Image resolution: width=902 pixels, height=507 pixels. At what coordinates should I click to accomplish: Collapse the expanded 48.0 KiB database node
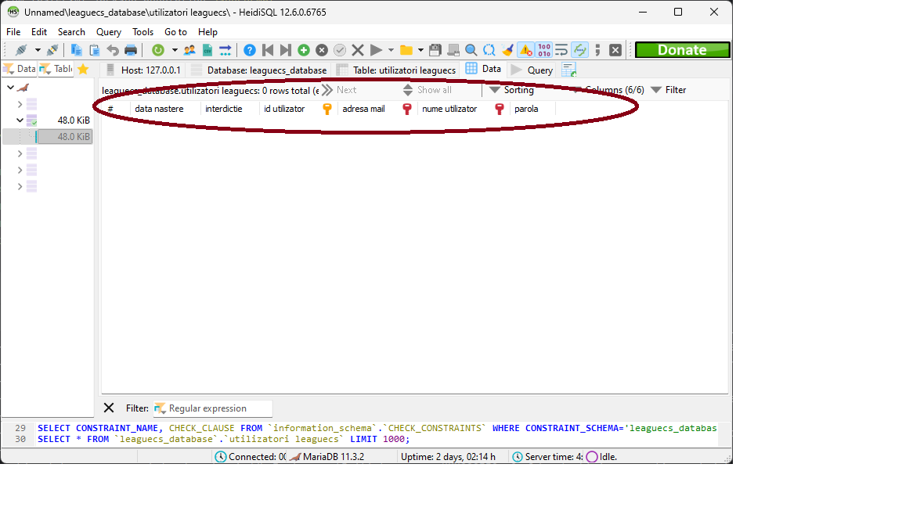tap(20, 120)
